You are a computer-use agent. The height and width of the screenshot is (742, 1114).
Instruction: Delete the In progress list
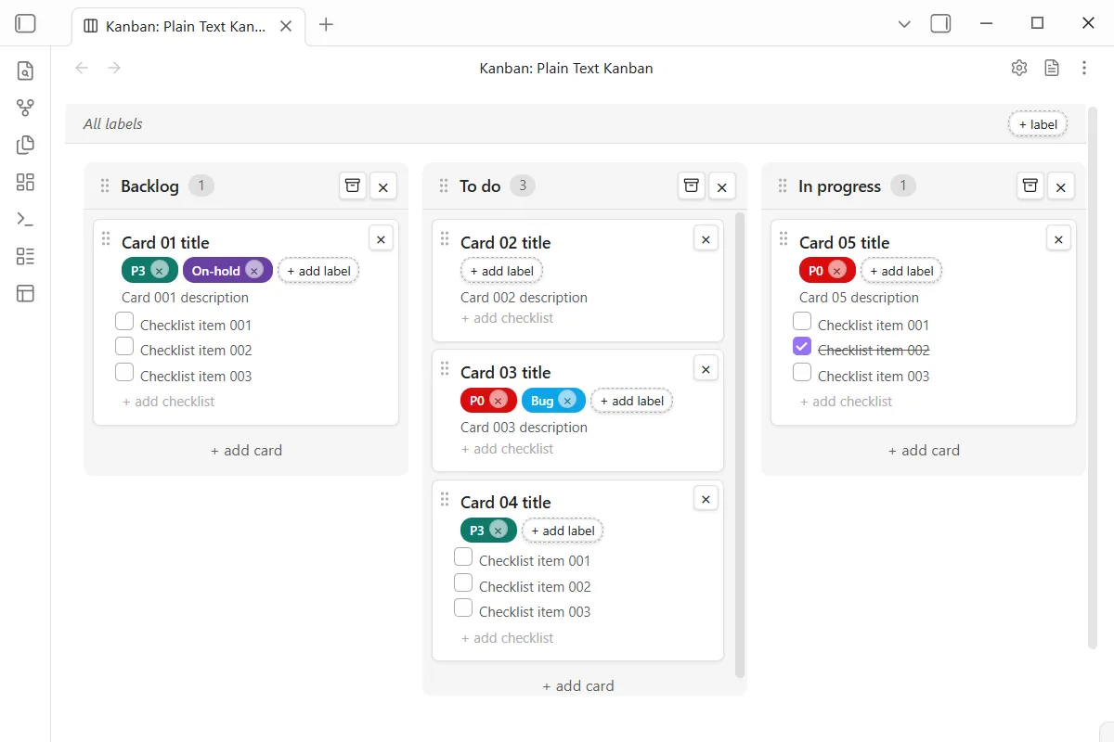(1062, 186)
